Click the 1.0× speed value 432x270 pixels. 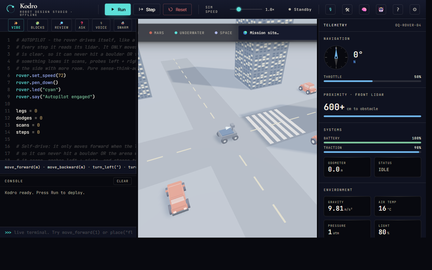tap(270, 9)
